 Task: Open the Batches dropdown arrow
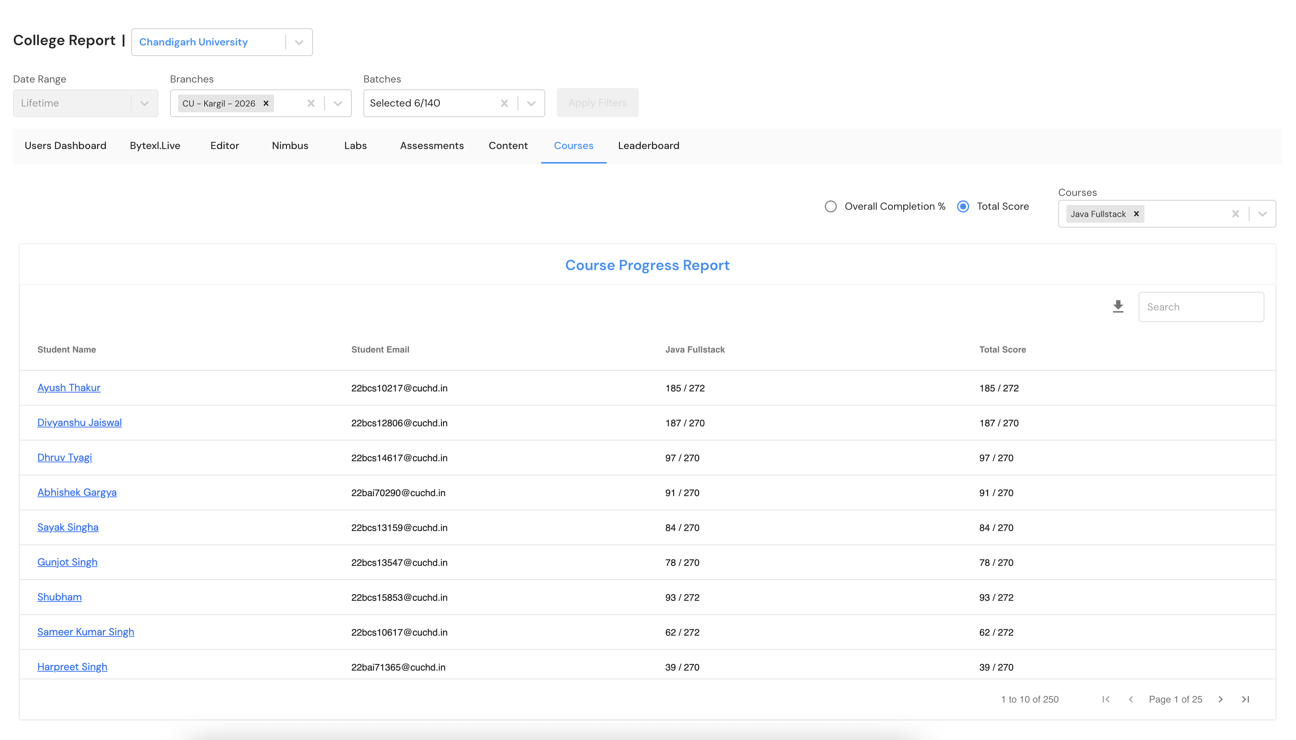tap(531, 103)
